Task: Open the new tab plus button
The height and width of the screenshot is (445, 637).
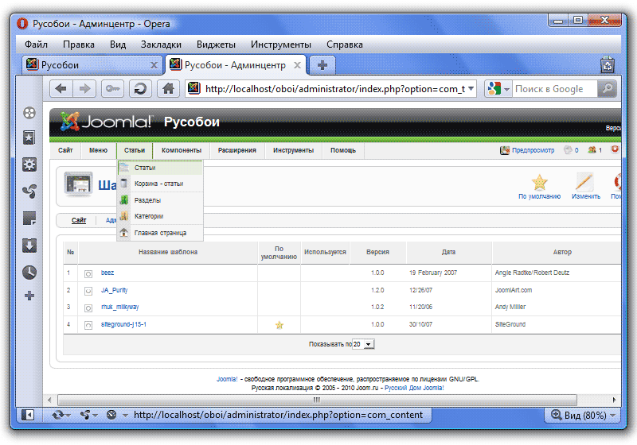Action: click(x=322, y=64)
